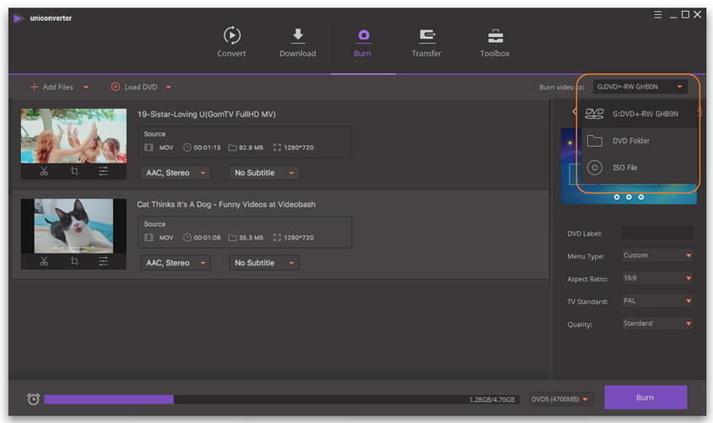The width and height of the screenshot is (713, 423).
Task: Open effects settings for Sistar-Loving U video
Action: [104, 171]
